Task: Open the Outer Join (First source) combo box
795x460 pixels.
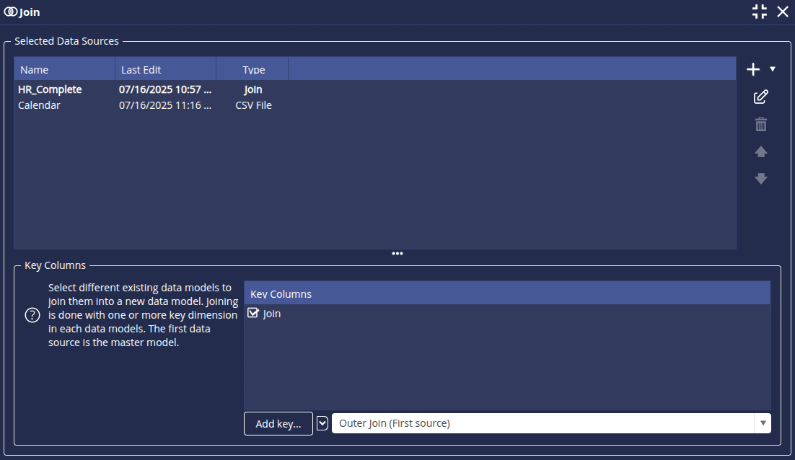Action: click(x=550, y=423)
